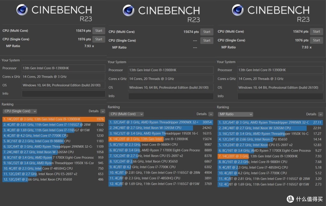Open the CPU (Multi Core) ranking dropdown

126,114
